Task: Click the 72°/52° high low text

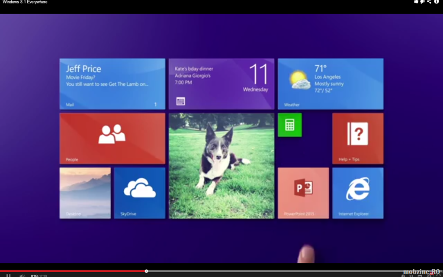Action: click(x=324, y=91)
